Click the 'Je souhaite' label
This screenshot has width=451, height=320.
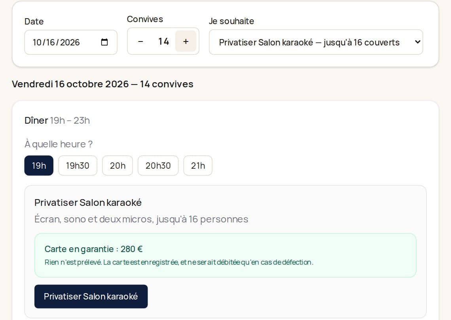click(231, 21)
